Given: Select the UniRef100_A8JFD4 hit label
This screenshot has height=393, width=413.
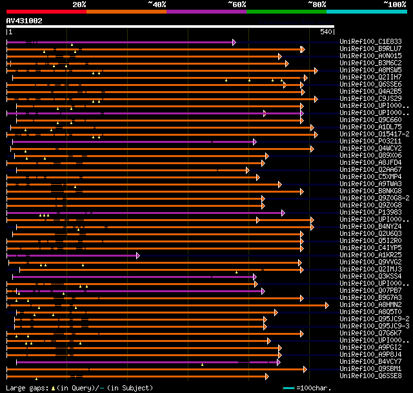Looking at the screenshot, I should pos(370,163).
